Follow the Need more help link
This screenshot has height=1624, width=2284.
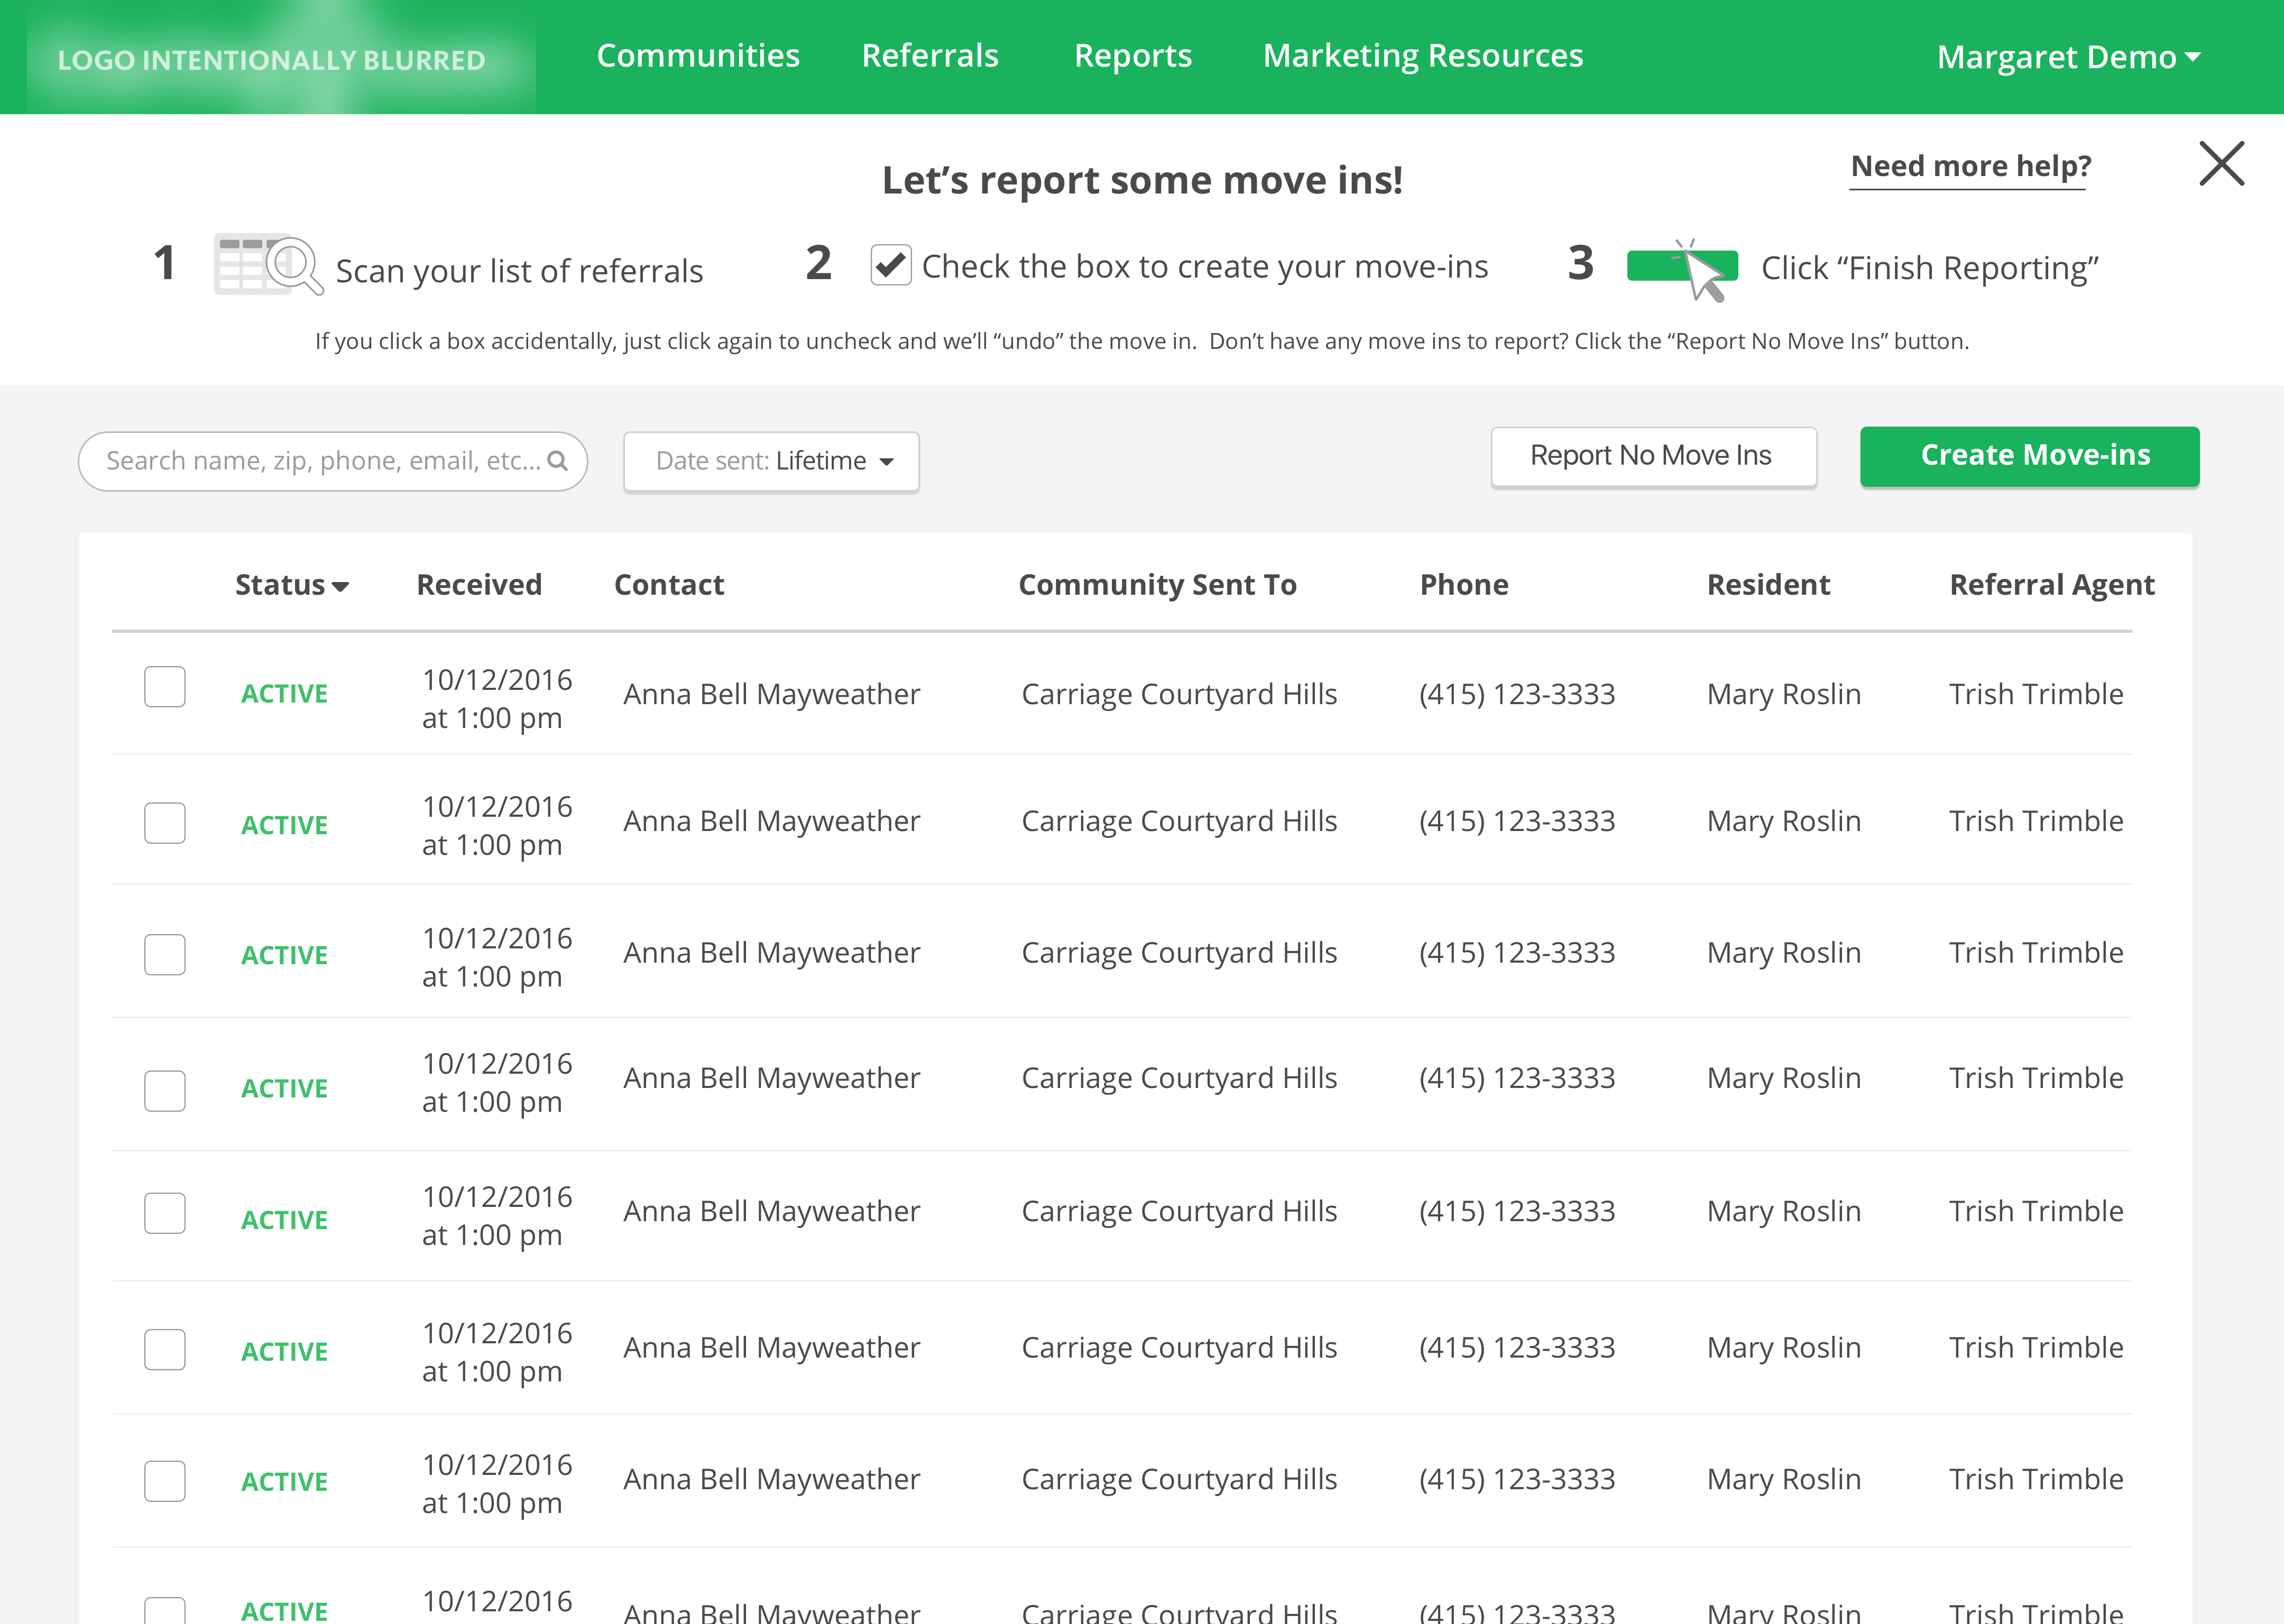[x=1970, y=166]
